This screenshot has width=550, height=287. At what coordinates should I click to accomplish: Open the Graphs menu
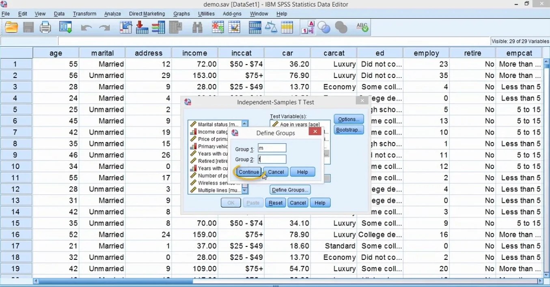(181, 14)
